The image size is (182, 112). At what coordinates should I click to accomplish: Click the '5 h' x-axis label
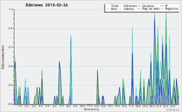coord(47,106)
